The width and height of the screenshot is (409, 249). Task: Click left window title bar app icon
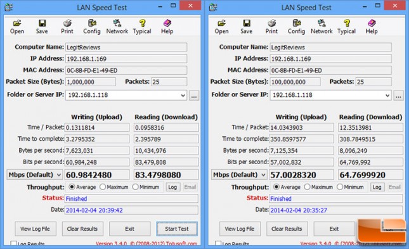tap(9, 7)
